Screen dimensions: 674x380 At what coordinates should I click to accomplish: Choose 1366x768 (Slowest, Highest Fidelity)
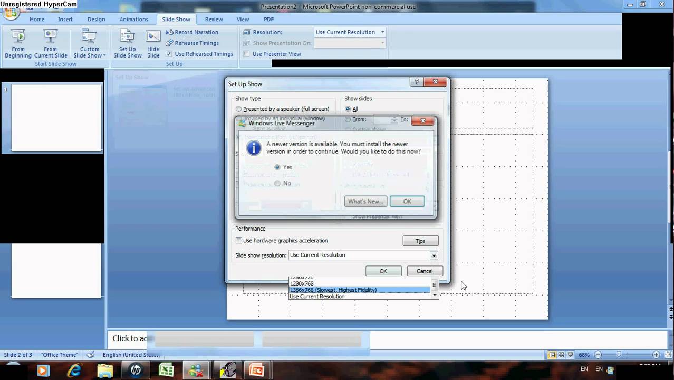click(x=360, y=290)
